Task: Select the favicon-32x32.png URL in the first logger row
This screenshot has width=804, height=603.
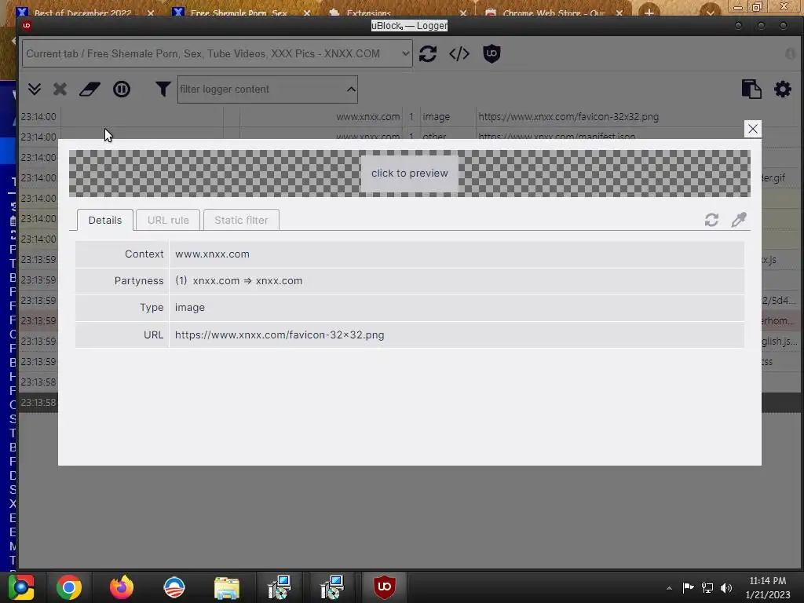Action: pos(568,117)
